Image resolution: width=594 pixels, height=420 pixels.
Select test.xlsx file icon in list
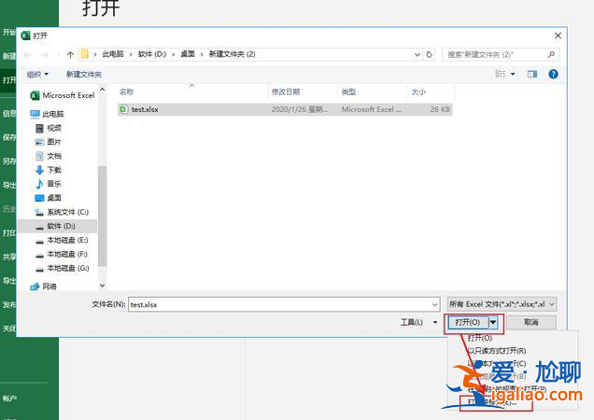[x=123, y=109]
